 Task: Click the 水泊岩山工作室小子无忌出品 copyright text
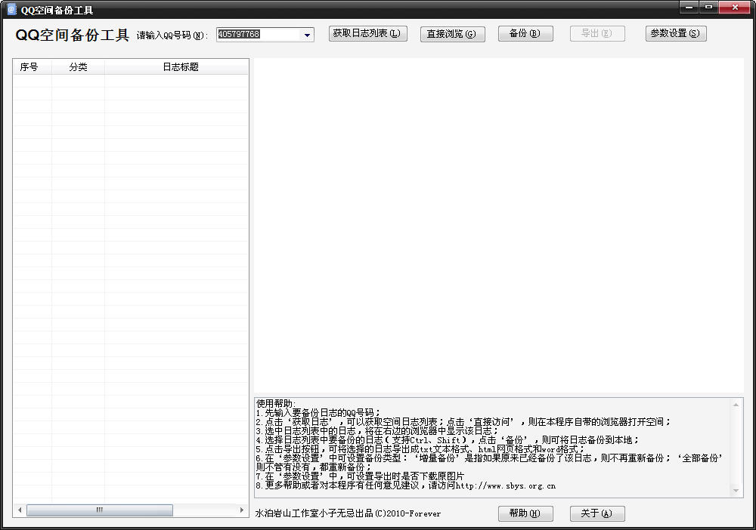(348, 513)
